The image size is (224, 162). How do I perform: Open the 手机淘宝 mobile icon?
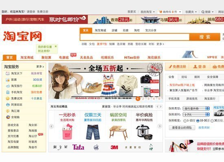point(8,92)
